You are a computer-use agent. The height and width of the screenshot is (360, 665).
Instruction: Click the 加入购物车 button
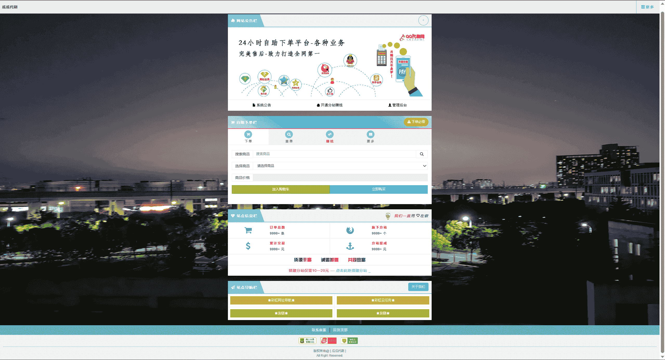coord(281,189)
